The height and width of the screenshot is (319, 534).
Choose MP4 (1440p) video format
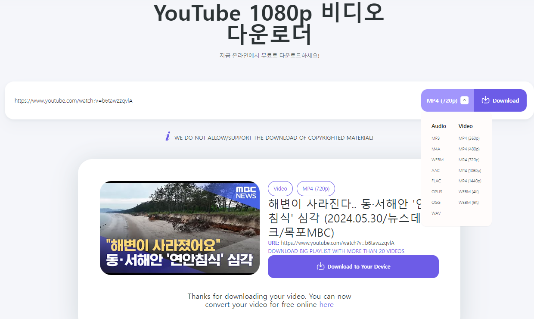click(x=470, y=181)
